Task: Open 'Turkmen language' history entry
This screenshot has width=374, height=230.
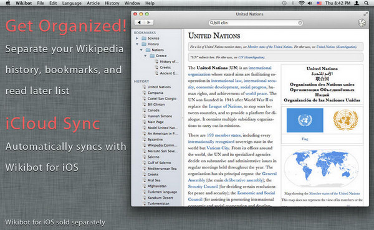Action: 162,192
